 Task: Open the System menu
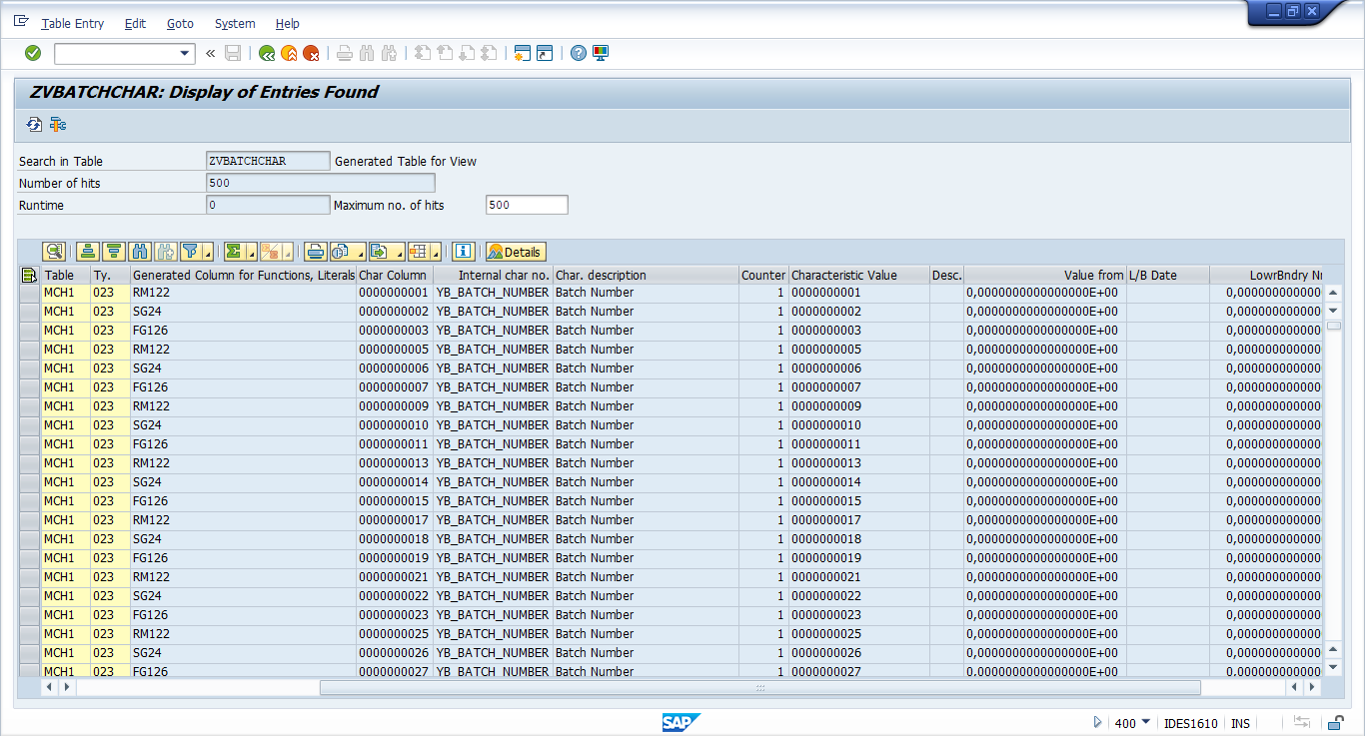(x=235, y=23)
